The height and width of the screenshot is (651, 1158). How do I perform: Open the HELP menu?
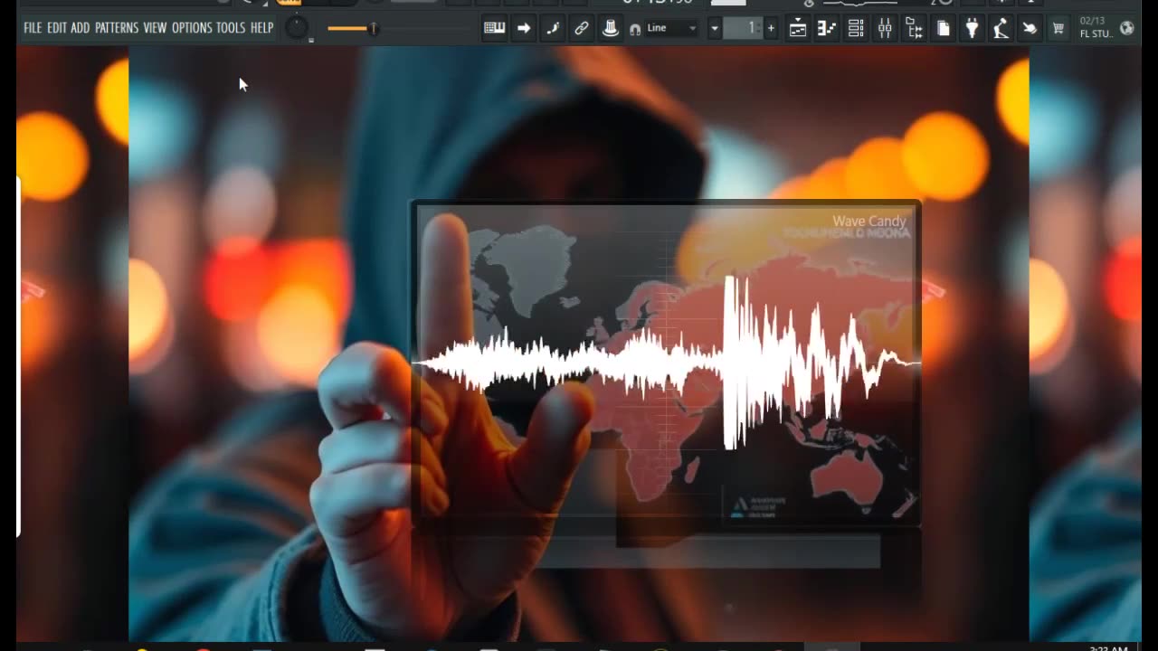[x=261, y=28]
